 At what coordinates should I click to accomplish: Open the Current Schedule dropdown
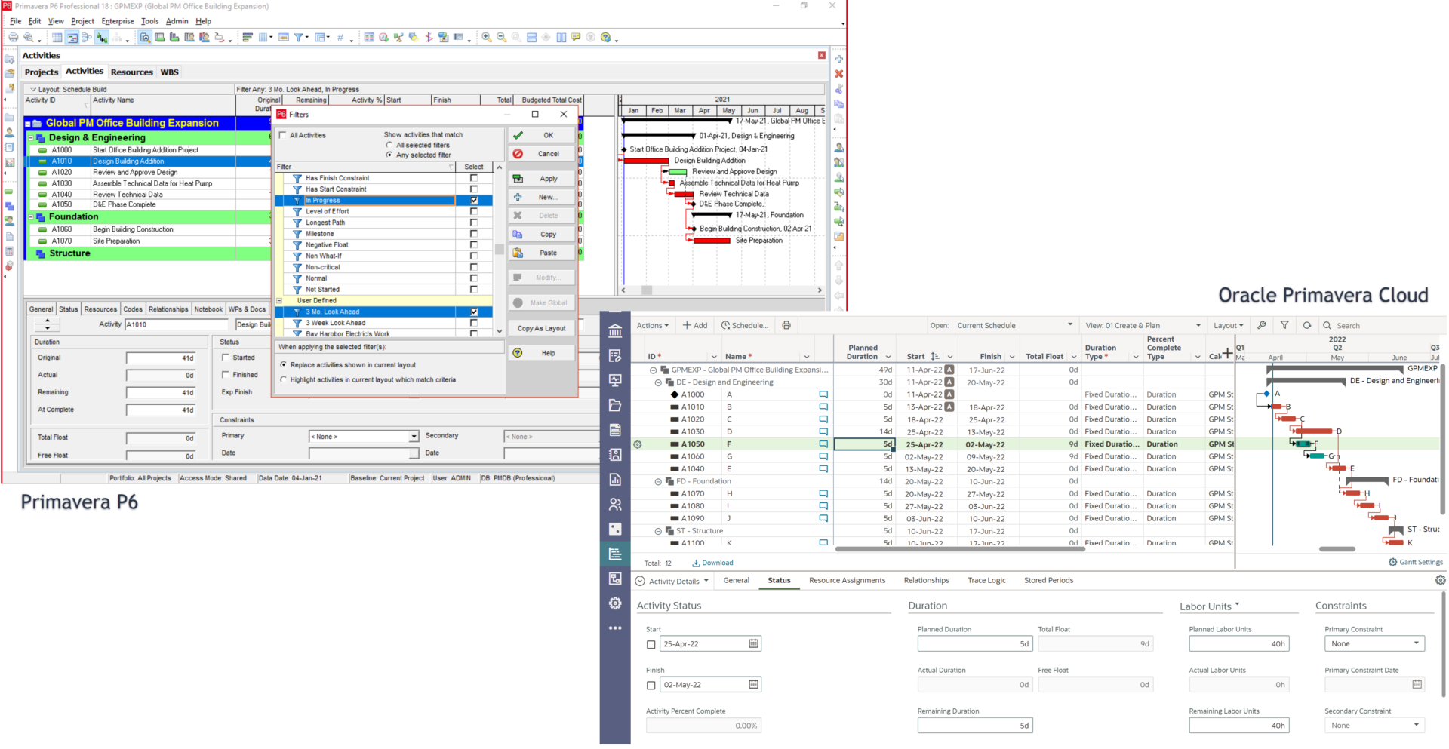point(1015,325)
